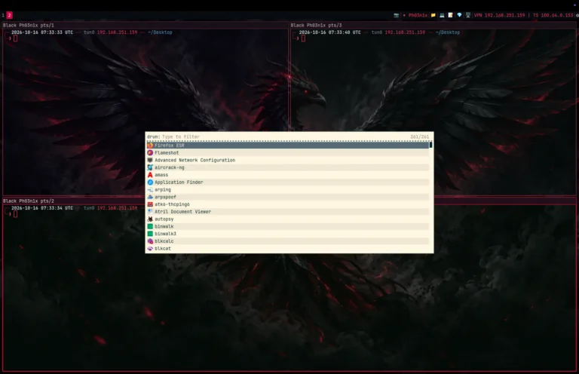Select the arpspoof entry
Viewport: 579px width, 374px height.
click(x=288, y=197)
